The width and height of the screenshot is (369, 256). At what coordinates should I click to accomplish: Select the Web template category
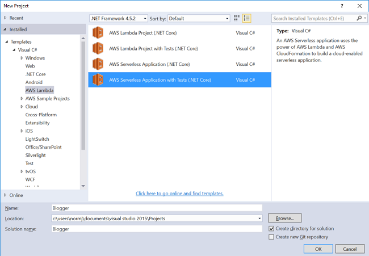[x=30, y=66]
